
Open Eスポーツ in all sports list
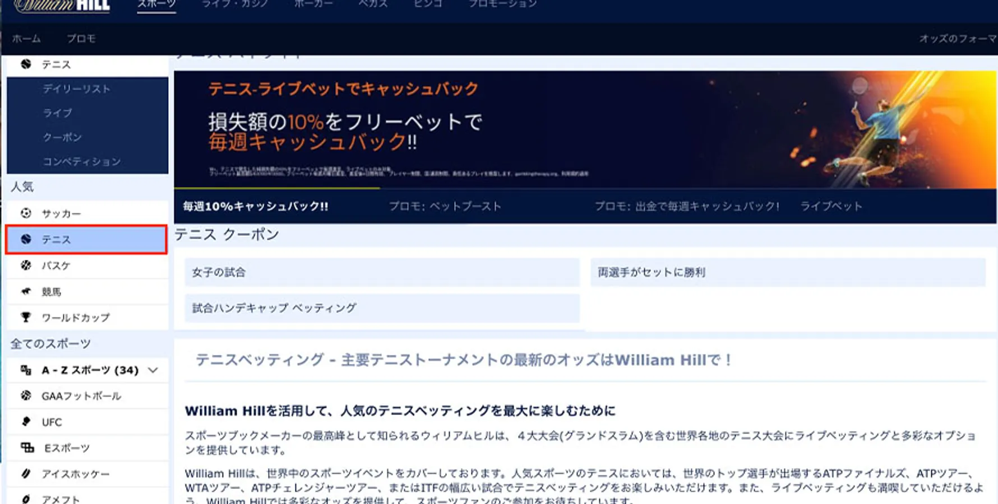(x=87, y=447)
